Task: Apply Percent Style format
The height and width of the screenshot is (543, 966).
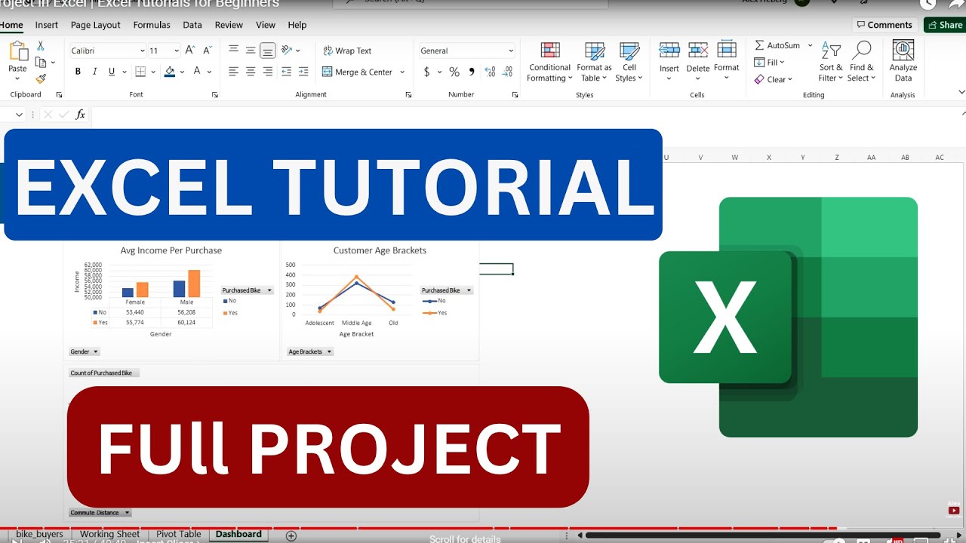Action: pyautogui.click(x=454, y=72)
